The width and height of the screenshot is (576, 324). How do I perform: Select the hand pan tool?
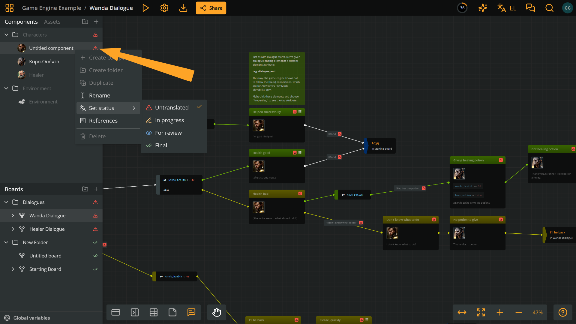click(x=217, y=312)
